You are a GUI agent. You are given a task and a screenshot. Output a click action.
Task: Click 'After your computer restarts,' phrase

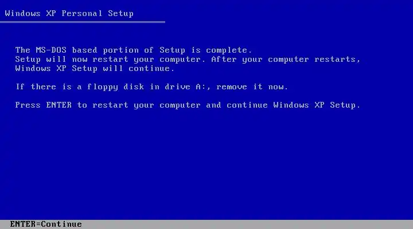286,60
